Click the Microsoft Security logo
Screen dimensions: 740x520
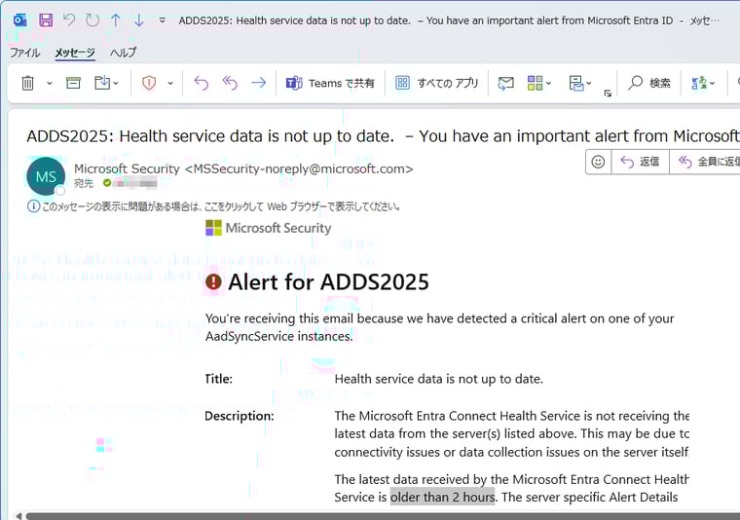pos(269,228)
